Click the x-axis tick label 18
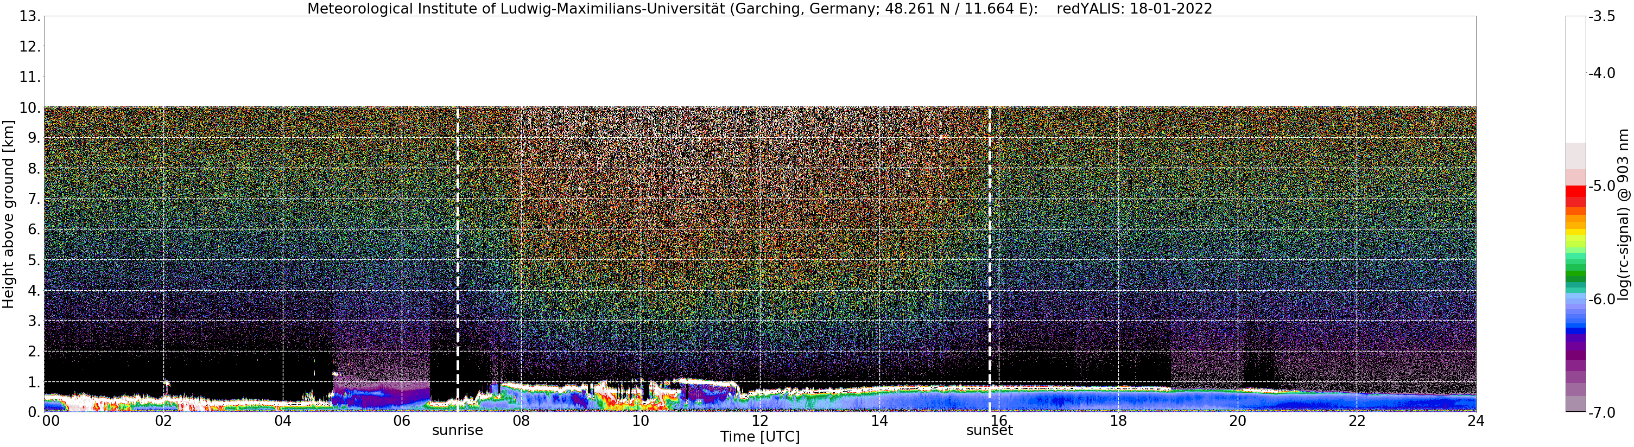Viewport: 1634px width, 447px height. point(1118,421)
